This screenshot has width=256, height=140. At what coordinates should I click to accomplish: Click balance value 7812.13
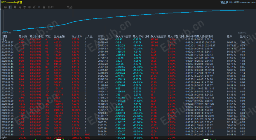102,134
